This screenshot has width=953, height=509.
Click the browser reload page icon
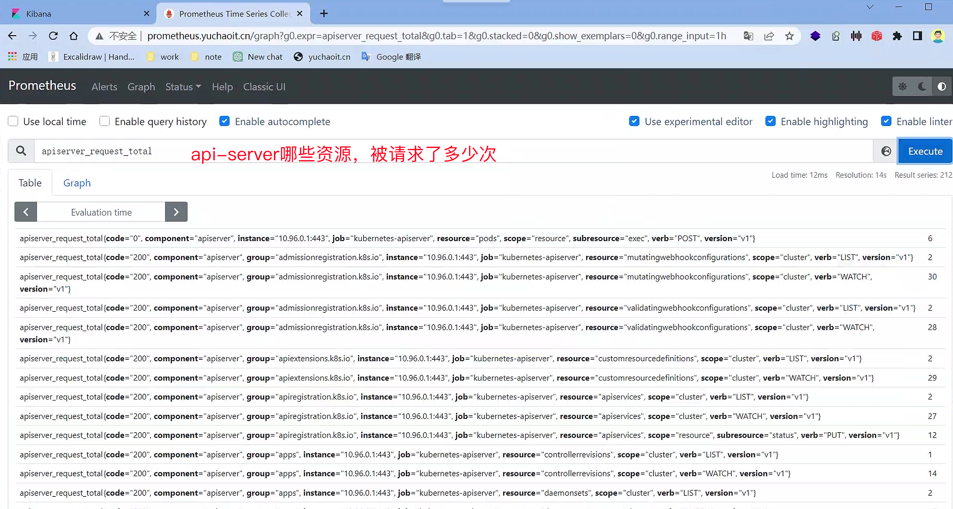[53, 36]
